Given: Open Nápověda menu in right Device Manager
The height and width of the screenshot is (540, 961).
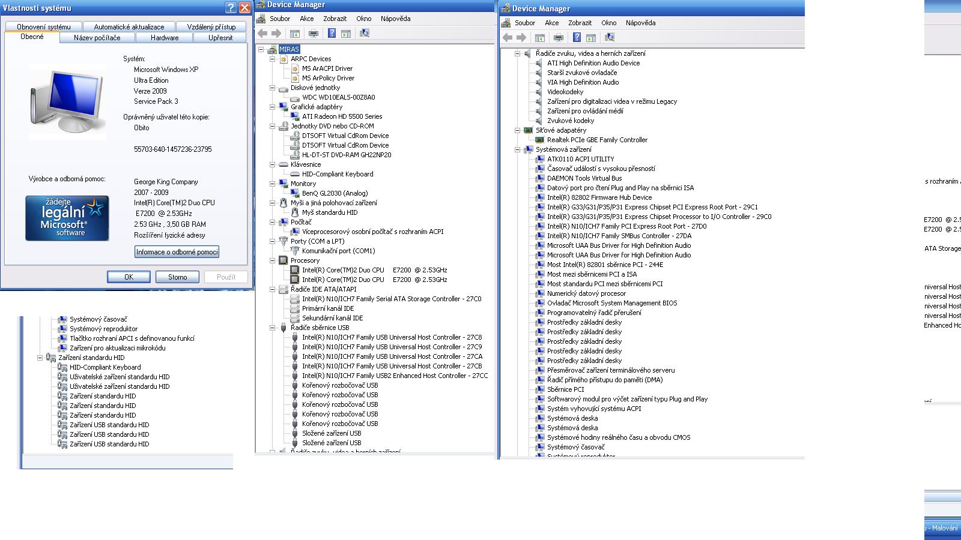Looking at the screenshot, I should pos(641,23).
